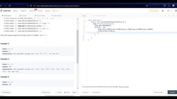177x99 pixels.
Task: Click the 'Example 2:' heading text
Action: click(5, 59)
